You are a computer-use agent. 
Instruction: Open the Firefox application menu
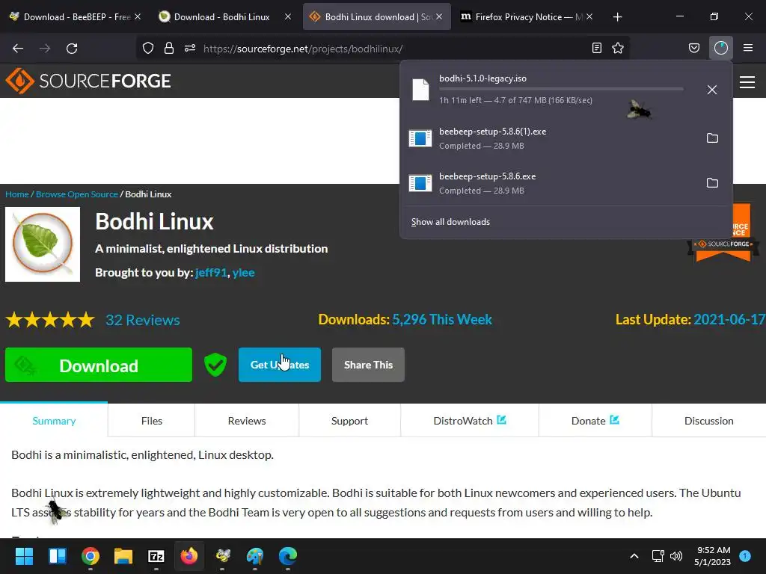(x=748, y=48)
